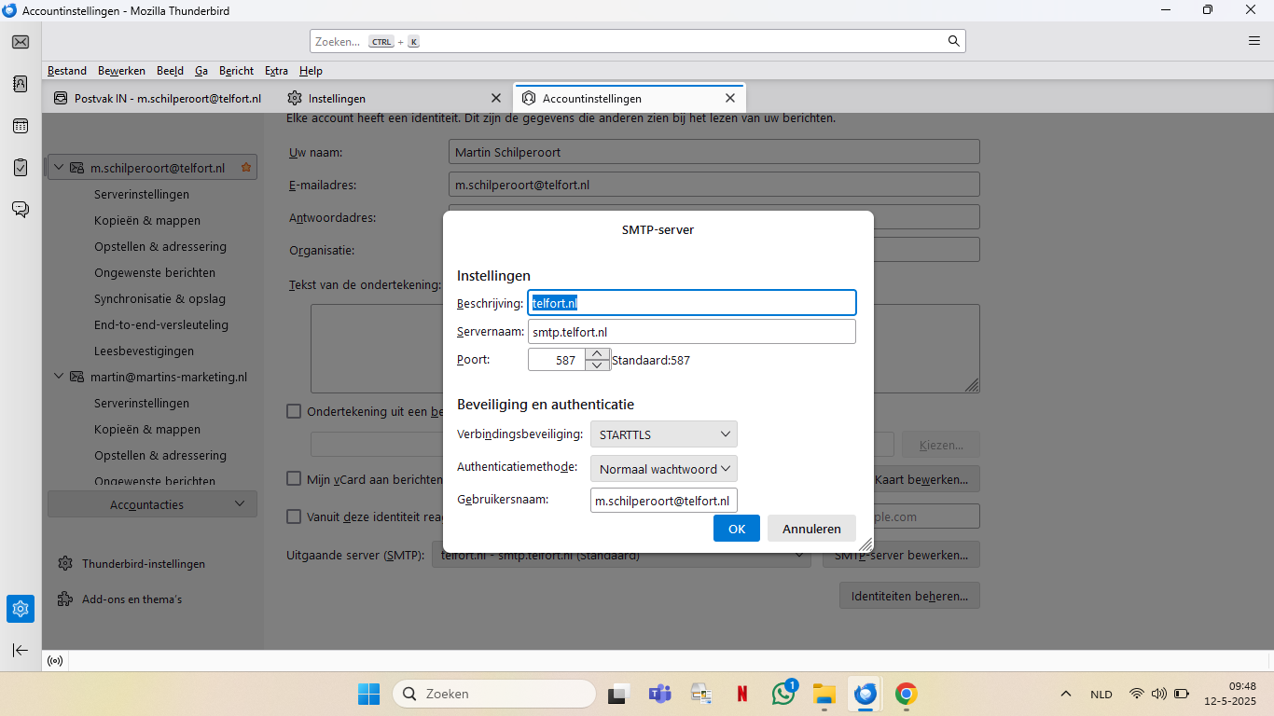Screen dimensions: 1274x716
Task: Open the Beeld menu
Action: coord(170,71)
